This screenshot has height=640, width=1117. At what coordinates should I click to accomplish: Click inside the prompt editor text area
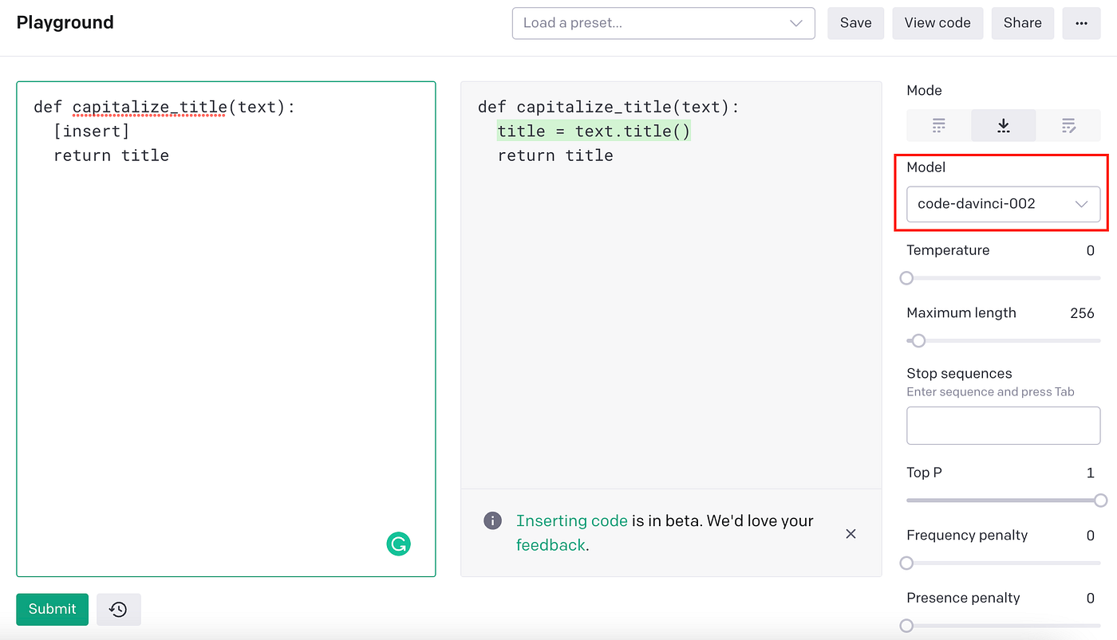coord(226,328)
